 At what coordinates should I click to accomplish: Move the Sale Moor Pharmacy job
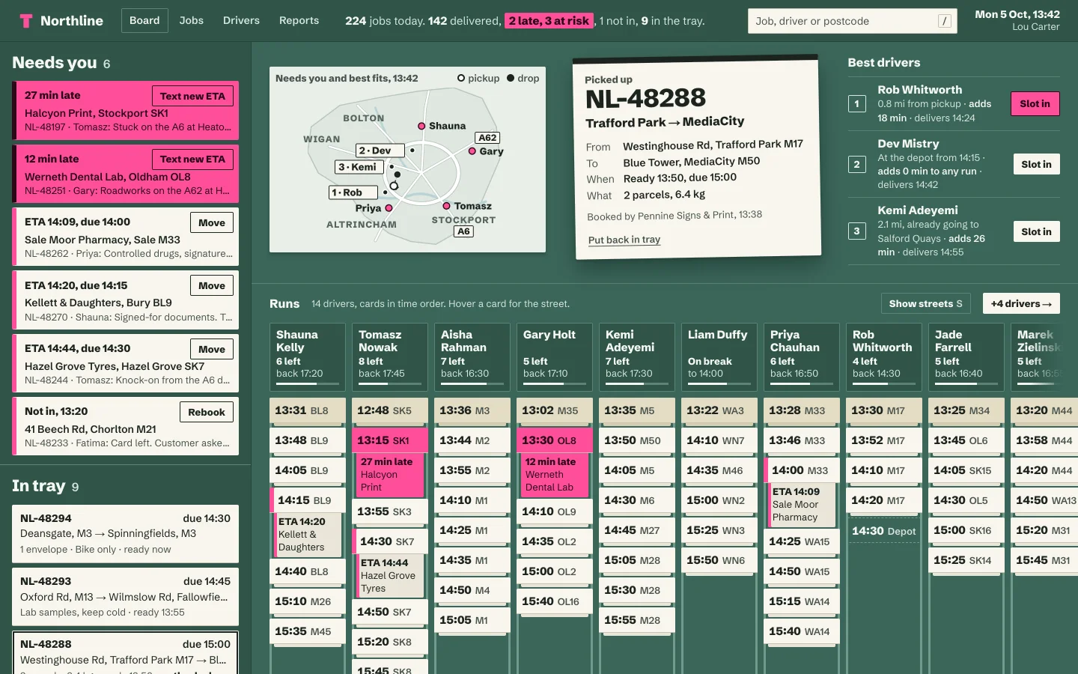point(212,222)
